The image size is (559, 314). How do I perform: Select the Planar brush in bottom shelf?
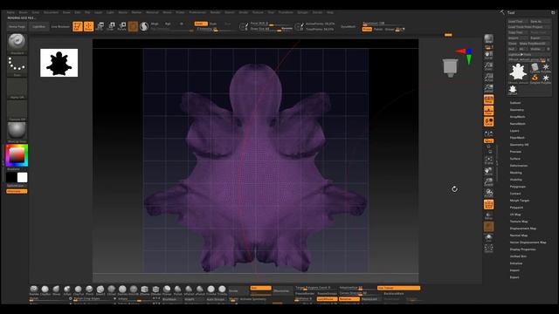coord(167,290)
